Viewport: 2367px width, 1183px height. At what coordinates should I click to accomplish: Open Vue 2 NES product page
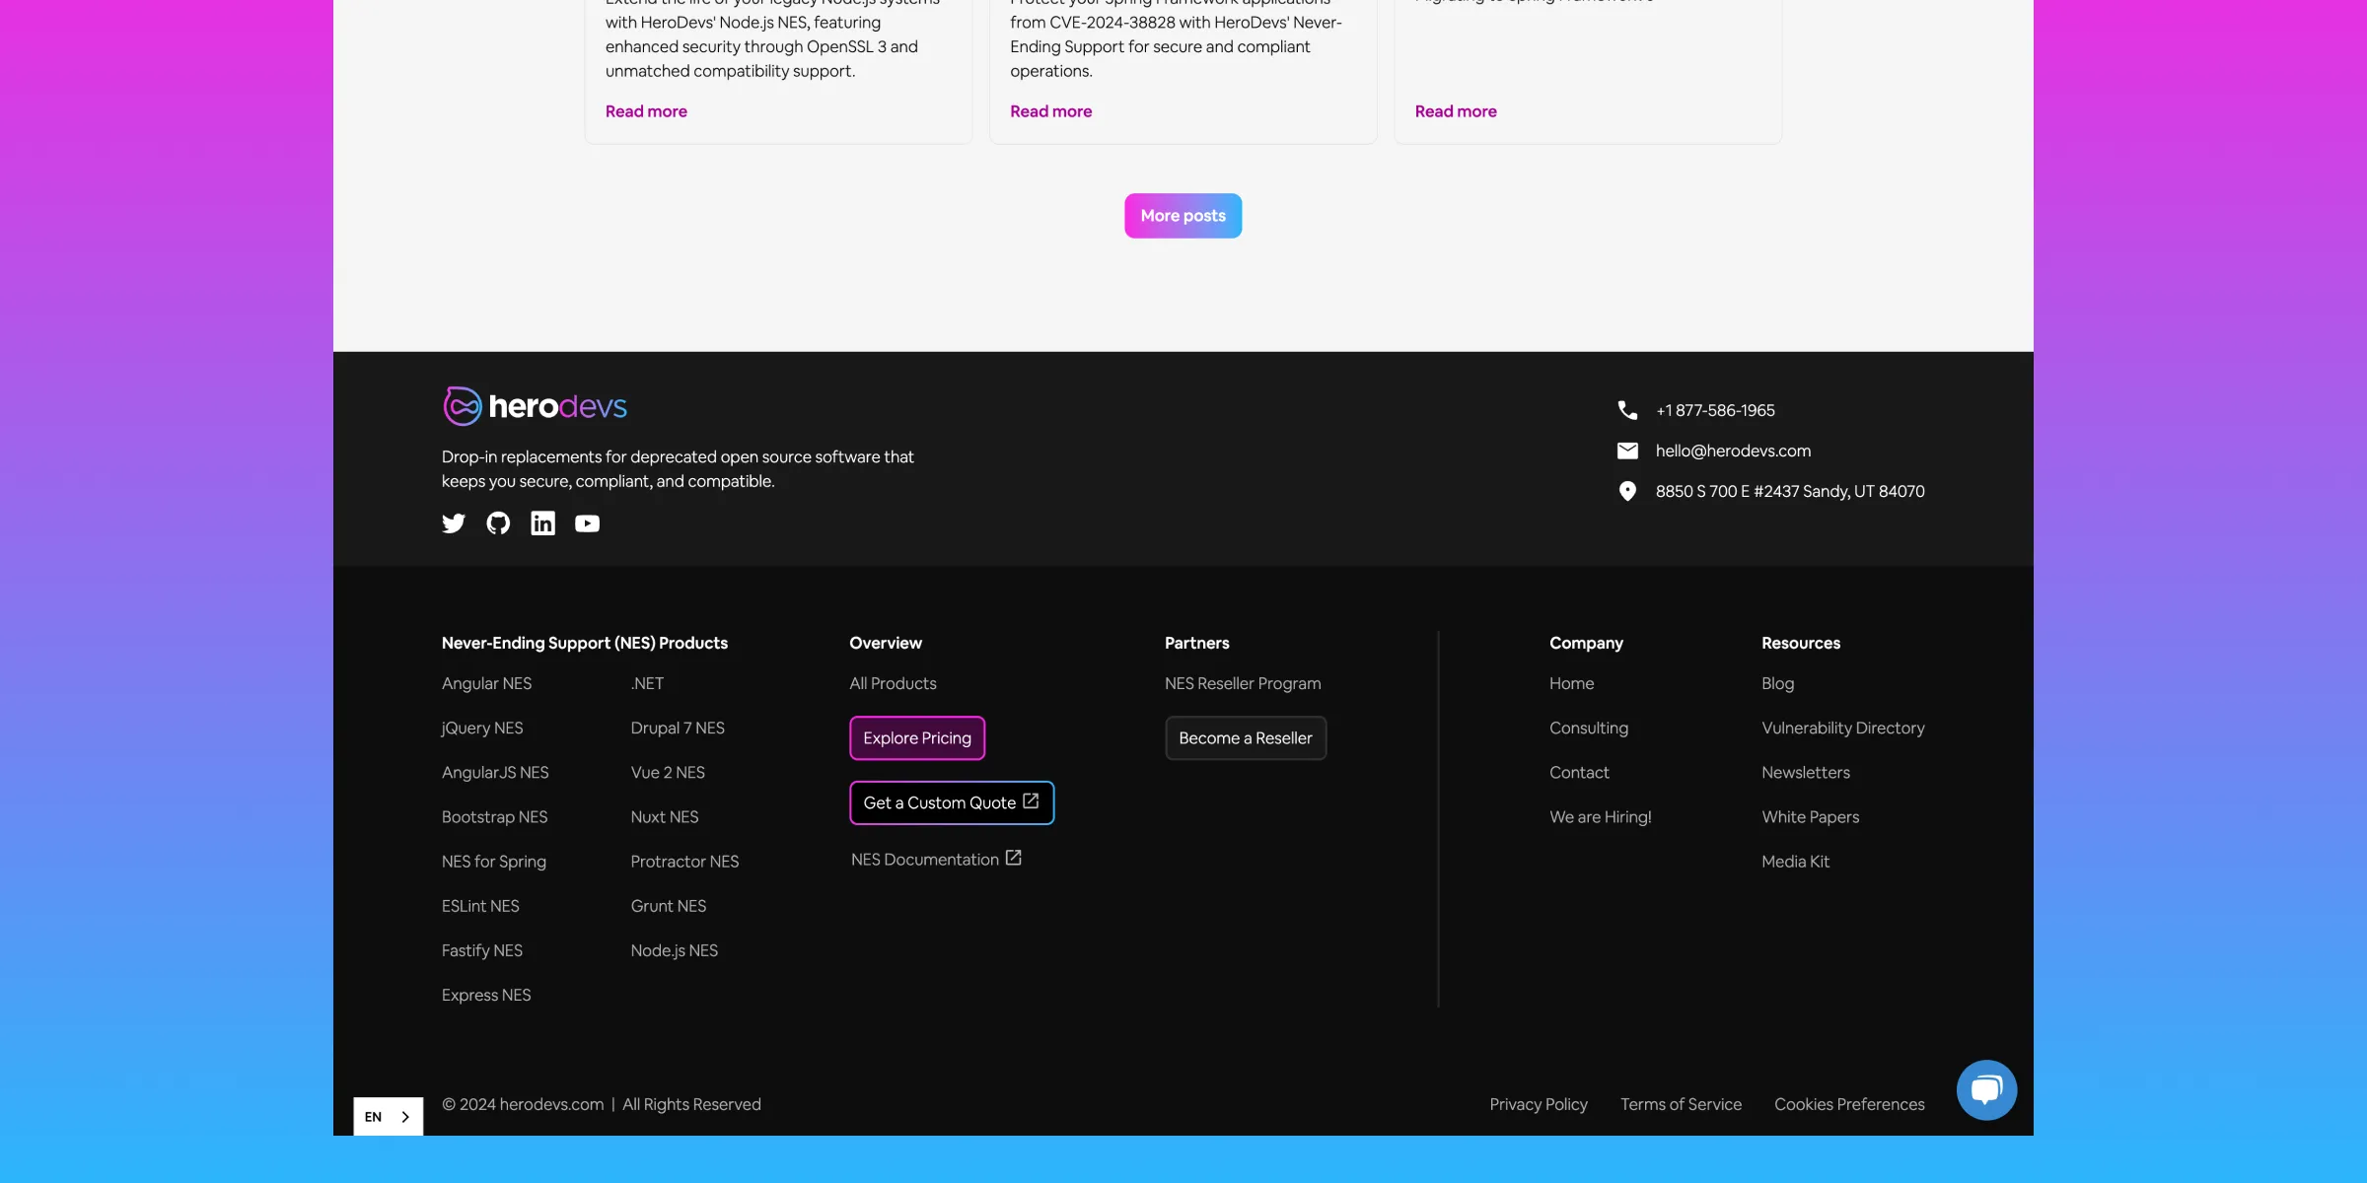(668, 772)
